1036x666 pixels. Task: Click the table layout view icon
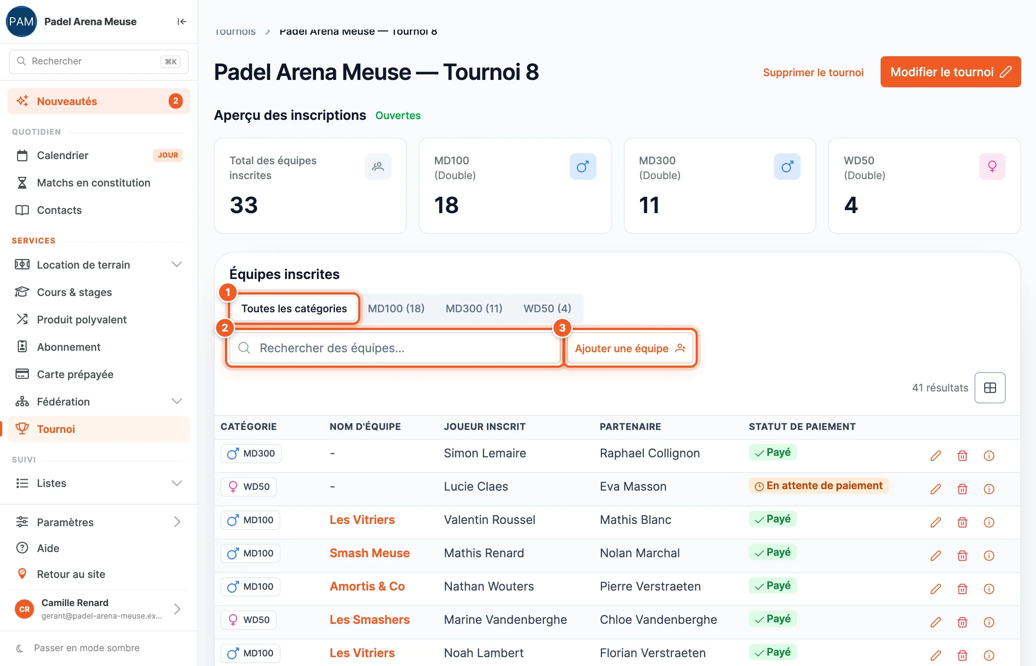click(990, 387)
